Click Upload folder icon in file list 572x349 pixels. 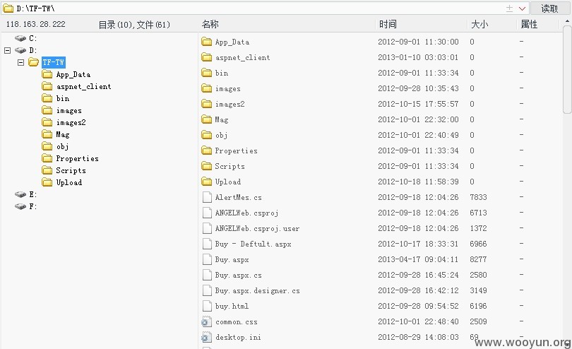tap(206, 182)
